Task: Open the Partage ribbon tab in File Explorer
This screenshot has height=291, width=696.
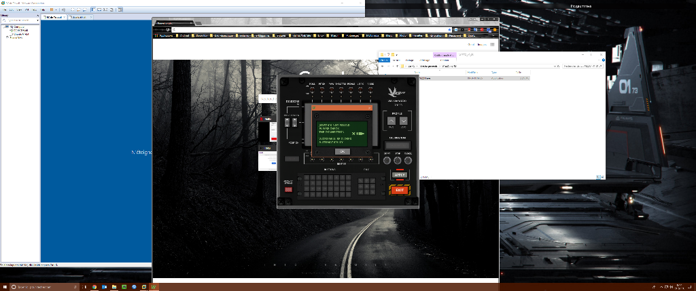Action: point(410,60)
